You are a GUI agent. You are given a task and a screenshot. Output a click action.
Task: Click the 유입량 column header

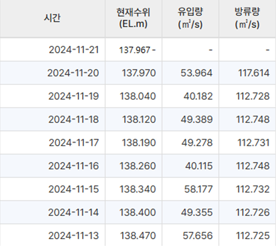pyautogui.click(x=190, y=18)
